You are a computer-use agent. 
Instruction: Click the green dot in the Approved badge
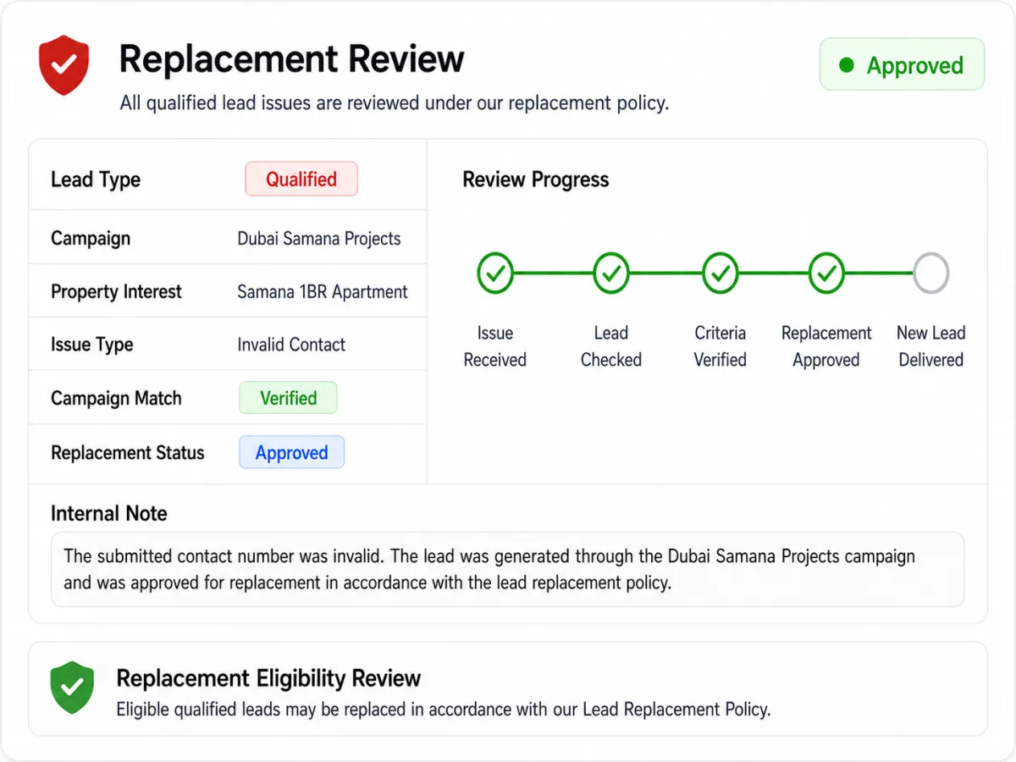pyautogui.click(x=846, y=65)
